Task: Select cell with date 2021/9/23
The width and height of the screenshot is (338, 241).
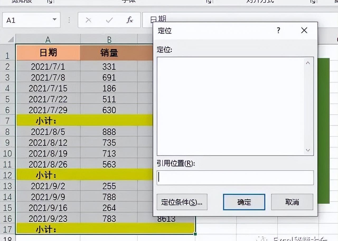Action: pos(48,218)
